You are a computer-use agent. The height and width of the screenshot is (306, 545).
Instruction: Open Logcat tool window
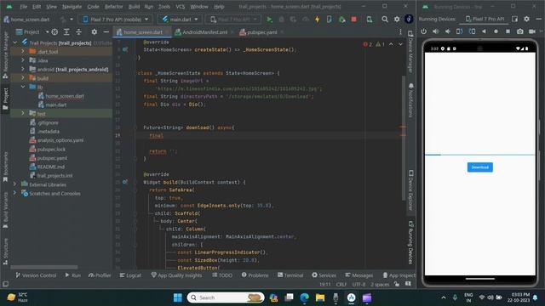pyautogui.click(x=130, y=275)
